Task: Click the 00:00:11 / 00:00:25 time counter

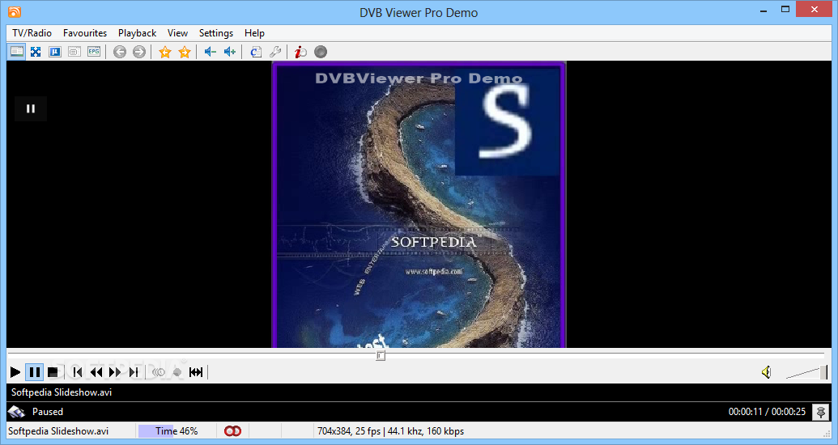Action: [767, 412]
